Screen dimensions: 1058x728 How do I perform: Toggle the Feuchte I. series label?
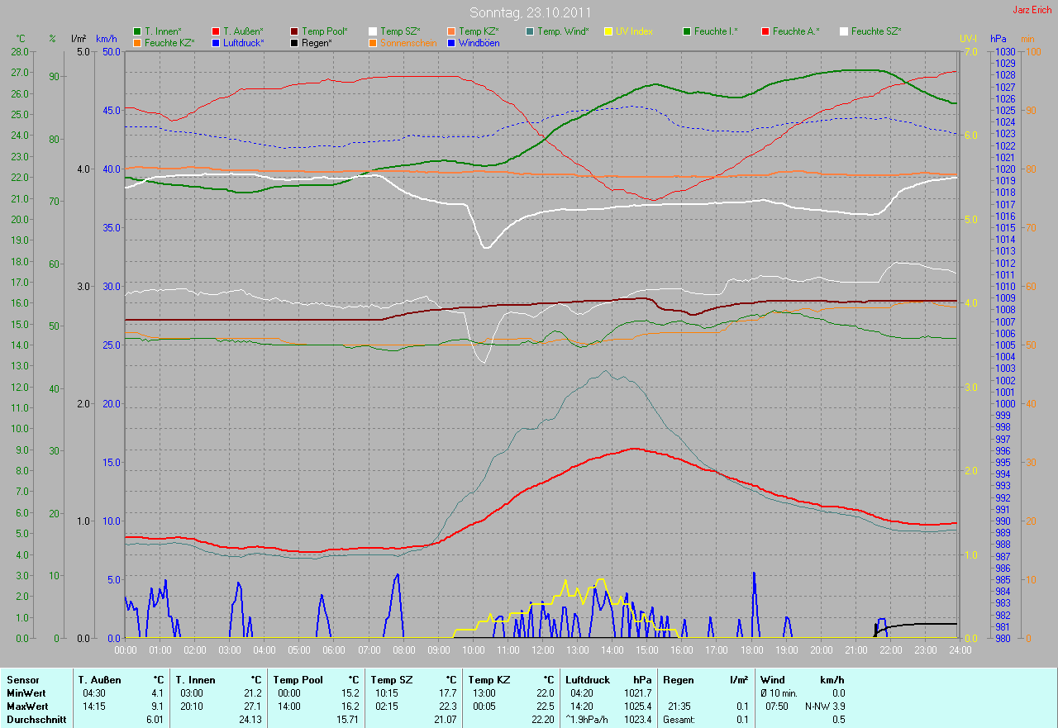[x=716, y=31]
